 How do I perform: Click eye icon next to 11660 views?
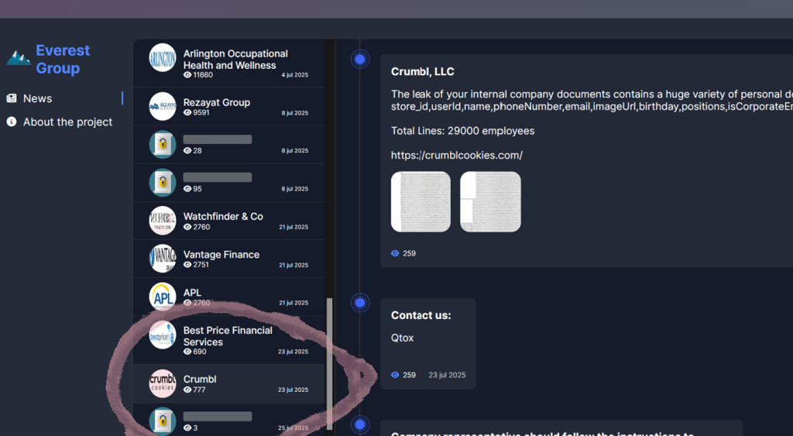pyautogui.click(x=187, y=75)
